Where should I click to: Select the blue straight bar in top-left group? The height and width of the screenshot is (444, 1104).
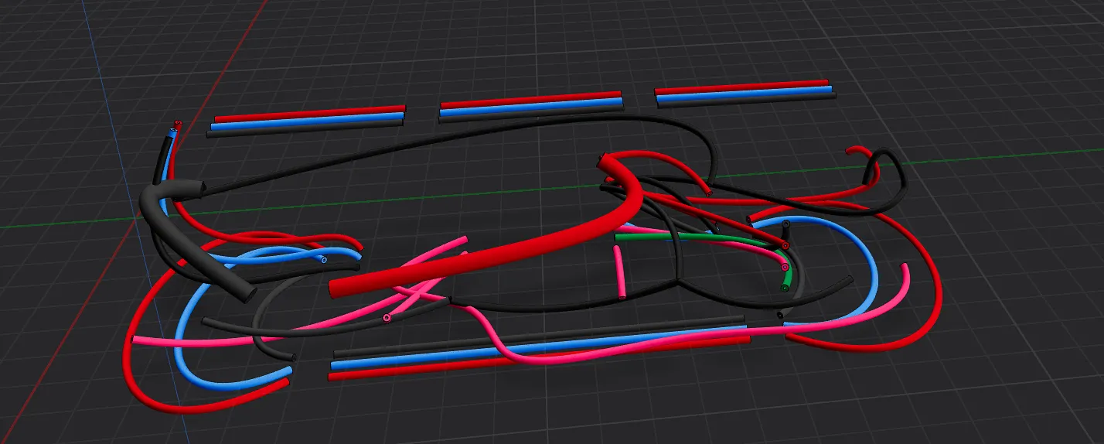[x=309, y=121]
